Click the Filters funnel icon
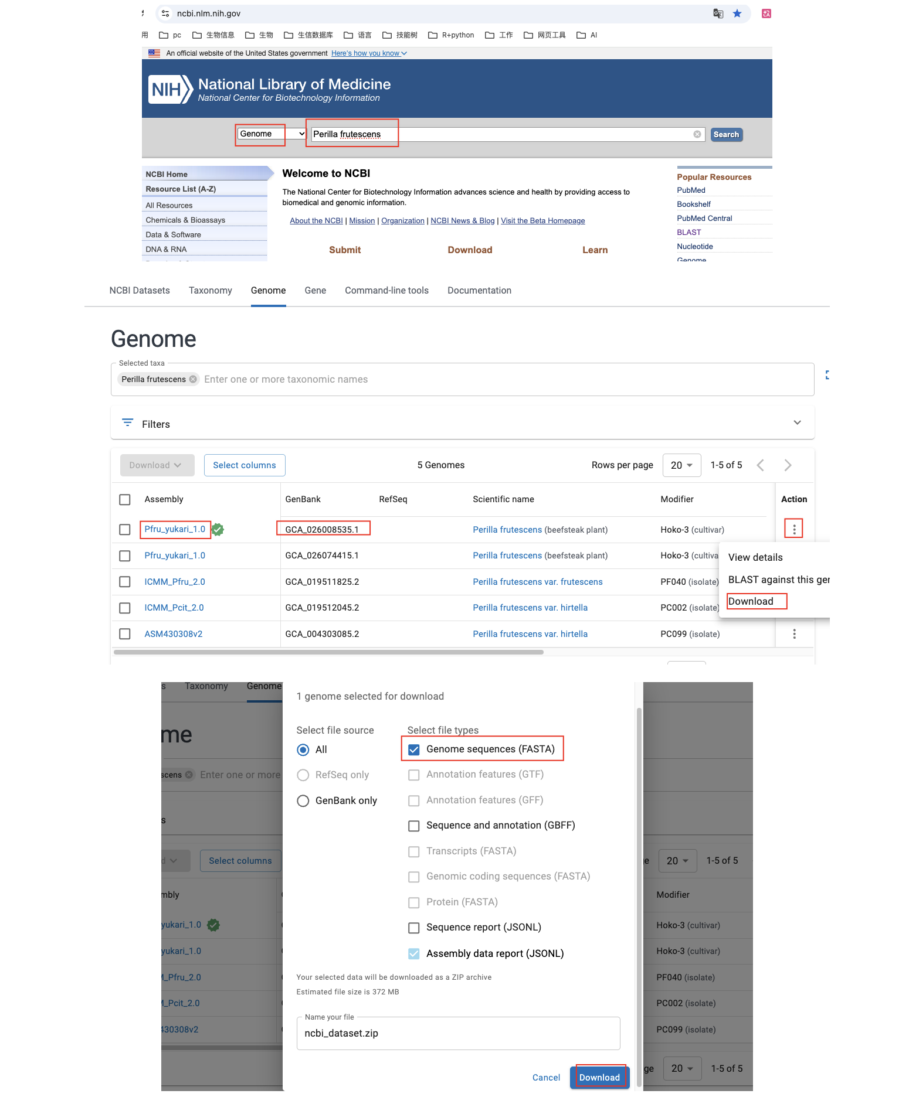Viewport: 909px width, 1104px height. (x=127, y=422)
